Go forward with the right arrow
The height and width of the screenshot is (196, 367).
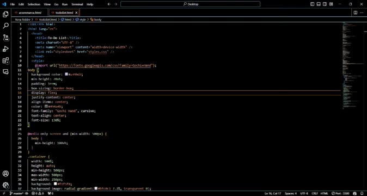tap(115, 4)
